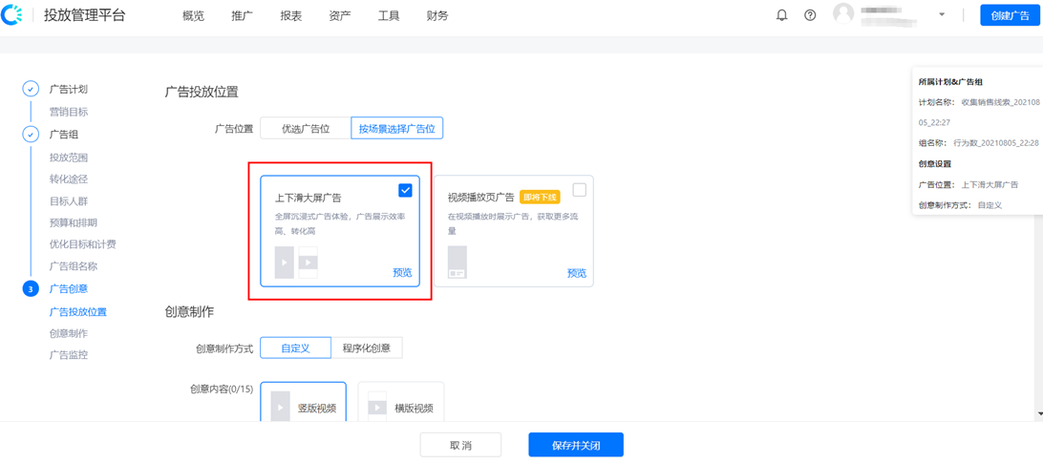Jump to 广告投放位置 in the sidebar

pyautogui.click(x=78, y=311)
